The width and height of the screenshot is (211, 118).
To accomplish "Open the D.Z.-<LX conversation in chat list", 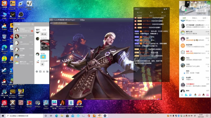I will [x=24, y=36].
